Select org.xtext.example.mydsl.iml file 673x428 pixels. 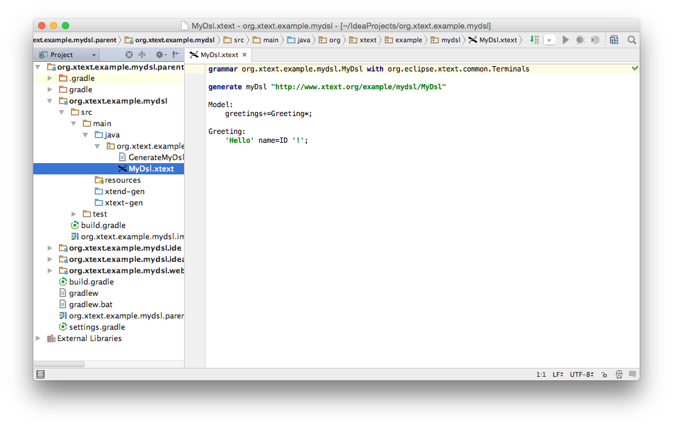click(x=127, y=237)
